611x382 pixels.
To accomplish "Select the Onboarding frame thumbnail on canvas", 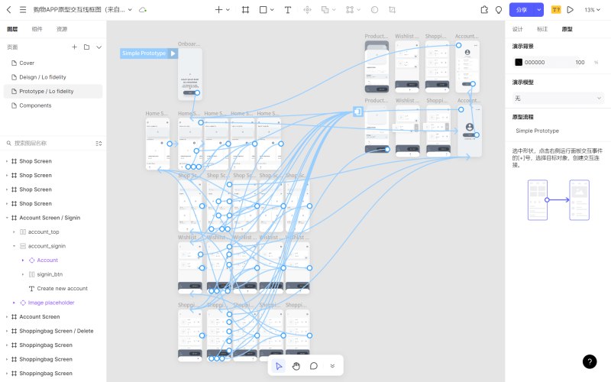I will tap(190, 73).
